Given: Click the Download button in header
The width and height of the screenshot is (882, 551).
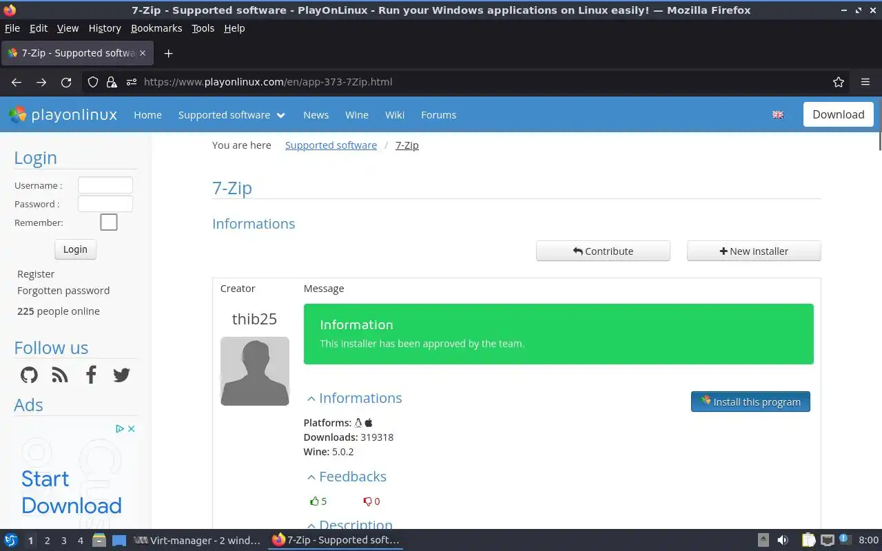Looking at the screenshot, I should pos(839,114).
